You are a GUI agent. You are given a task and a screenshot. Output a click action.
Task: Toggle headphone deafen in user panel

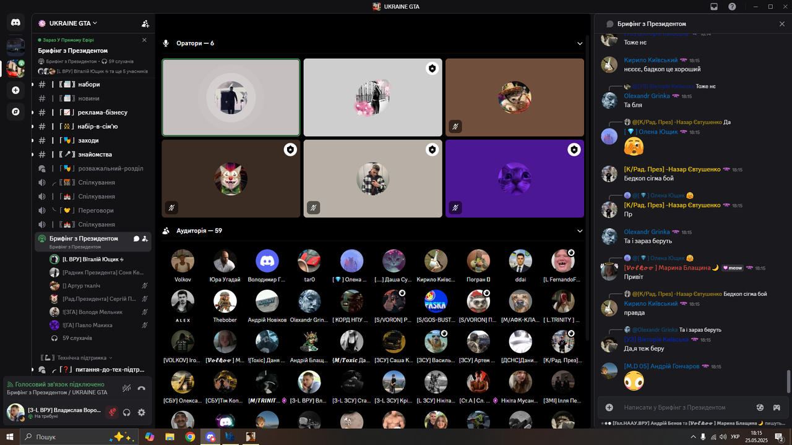[127, 412]
